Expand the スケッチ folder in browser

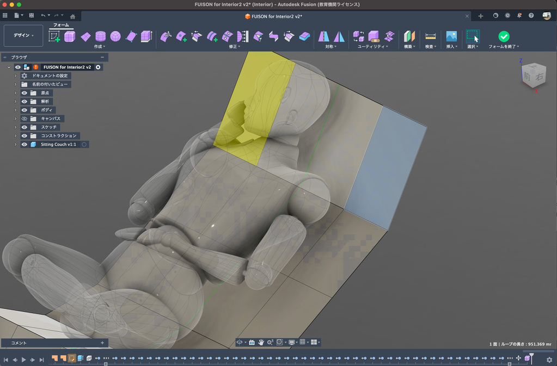(x=16, y=127)
